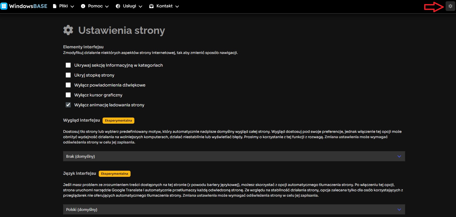Enable Ukrywaj sekcję informacyjną w kategoriach
Viewport: 456px width, 217px height.
click(68, 65)
